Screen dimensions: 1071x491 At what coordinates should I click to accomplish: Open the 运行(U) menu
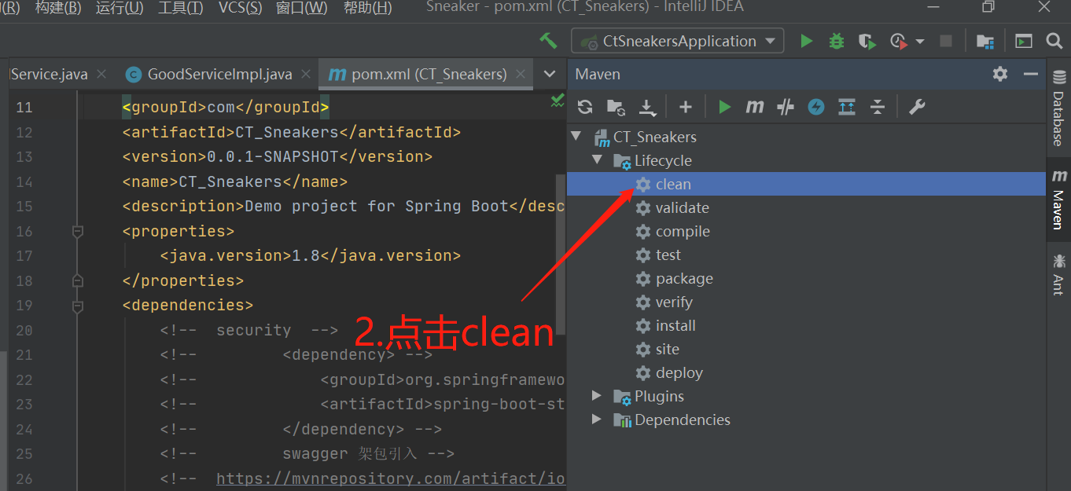click(x=120, y=8)
